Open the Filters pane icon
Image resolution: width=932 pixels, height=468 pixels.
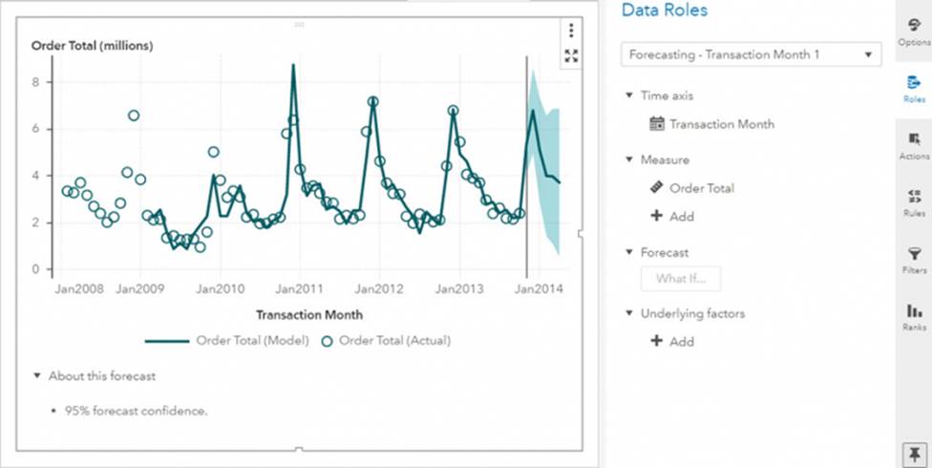(914, 259)
